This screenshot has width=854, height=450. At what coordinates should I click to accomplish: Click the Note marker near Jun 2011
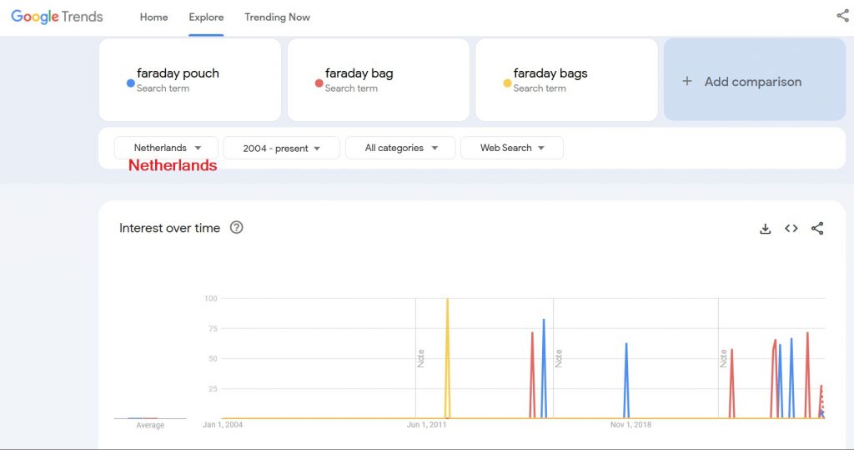tap(420, 357)
